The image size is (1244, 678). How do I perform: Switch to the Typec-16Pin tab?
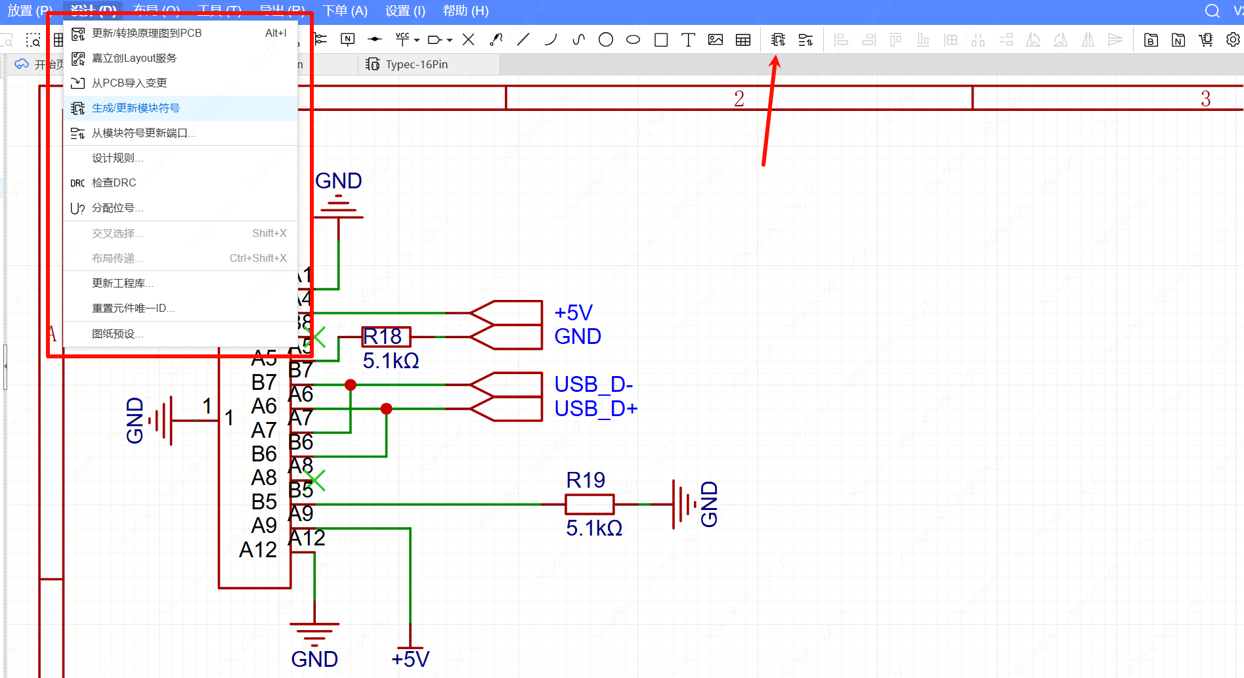[x=416, y=64]
